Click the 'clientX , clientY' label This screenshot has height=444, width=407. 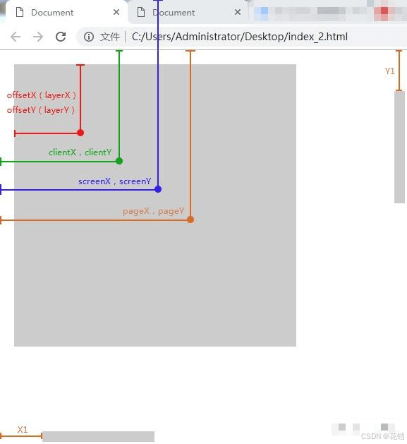pyautogui.click(x=80, y=152)
